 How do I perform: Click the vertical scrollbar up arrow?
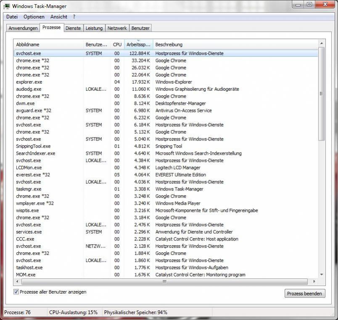322,43
